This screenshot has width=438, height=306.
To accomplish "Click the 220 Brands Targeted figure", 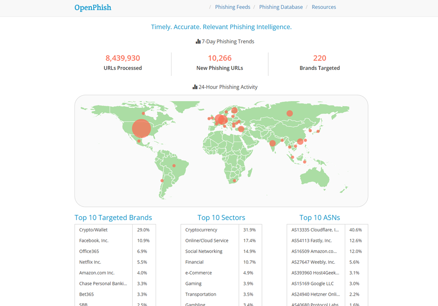I will coord(320,58).
